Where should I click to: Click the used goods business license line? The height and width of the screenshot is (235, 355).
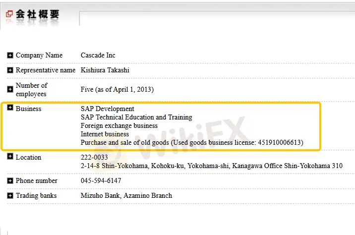pos(192,143)
